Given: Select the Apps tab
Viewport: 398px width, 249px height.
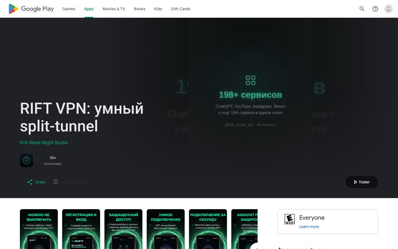Looking at the screenshot, I should point(89,9).
